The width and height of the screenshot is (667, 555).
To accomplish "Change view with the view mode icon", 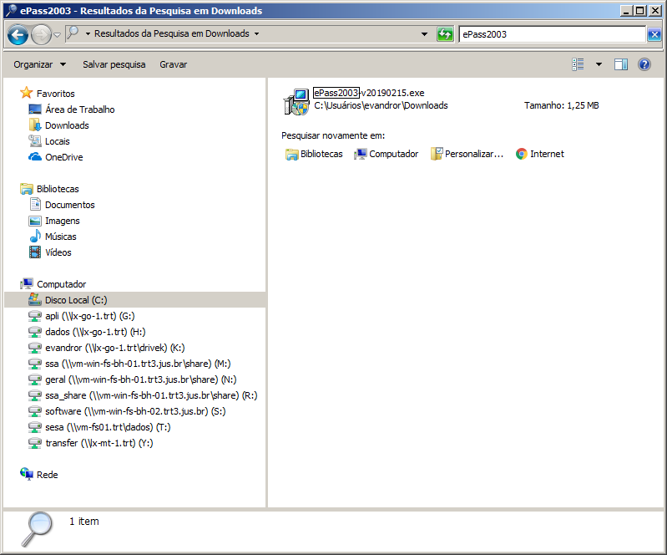I will [578, 64].
